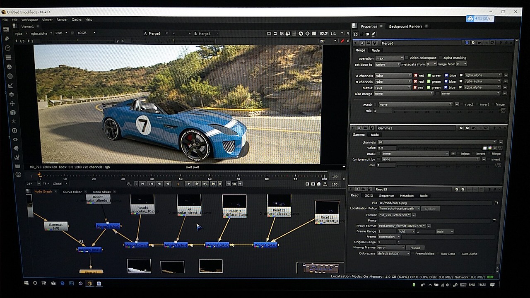Open the Localization Policy dropdown
The image size is (530, 298).
[399, 209]
